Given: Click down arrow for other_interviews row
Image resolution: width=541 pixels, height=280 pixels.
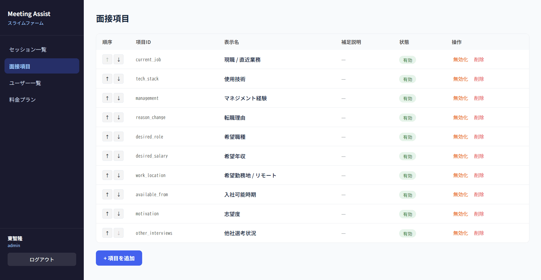Looking at the screenshot, I should pos(118,233).
